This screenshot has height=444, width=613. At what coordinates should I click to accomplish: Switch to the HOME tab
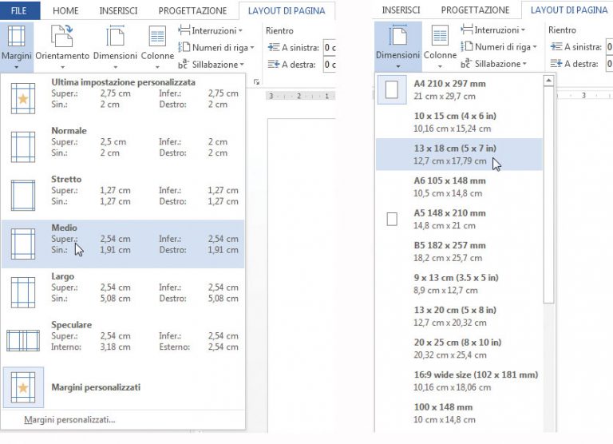[65, 10]
